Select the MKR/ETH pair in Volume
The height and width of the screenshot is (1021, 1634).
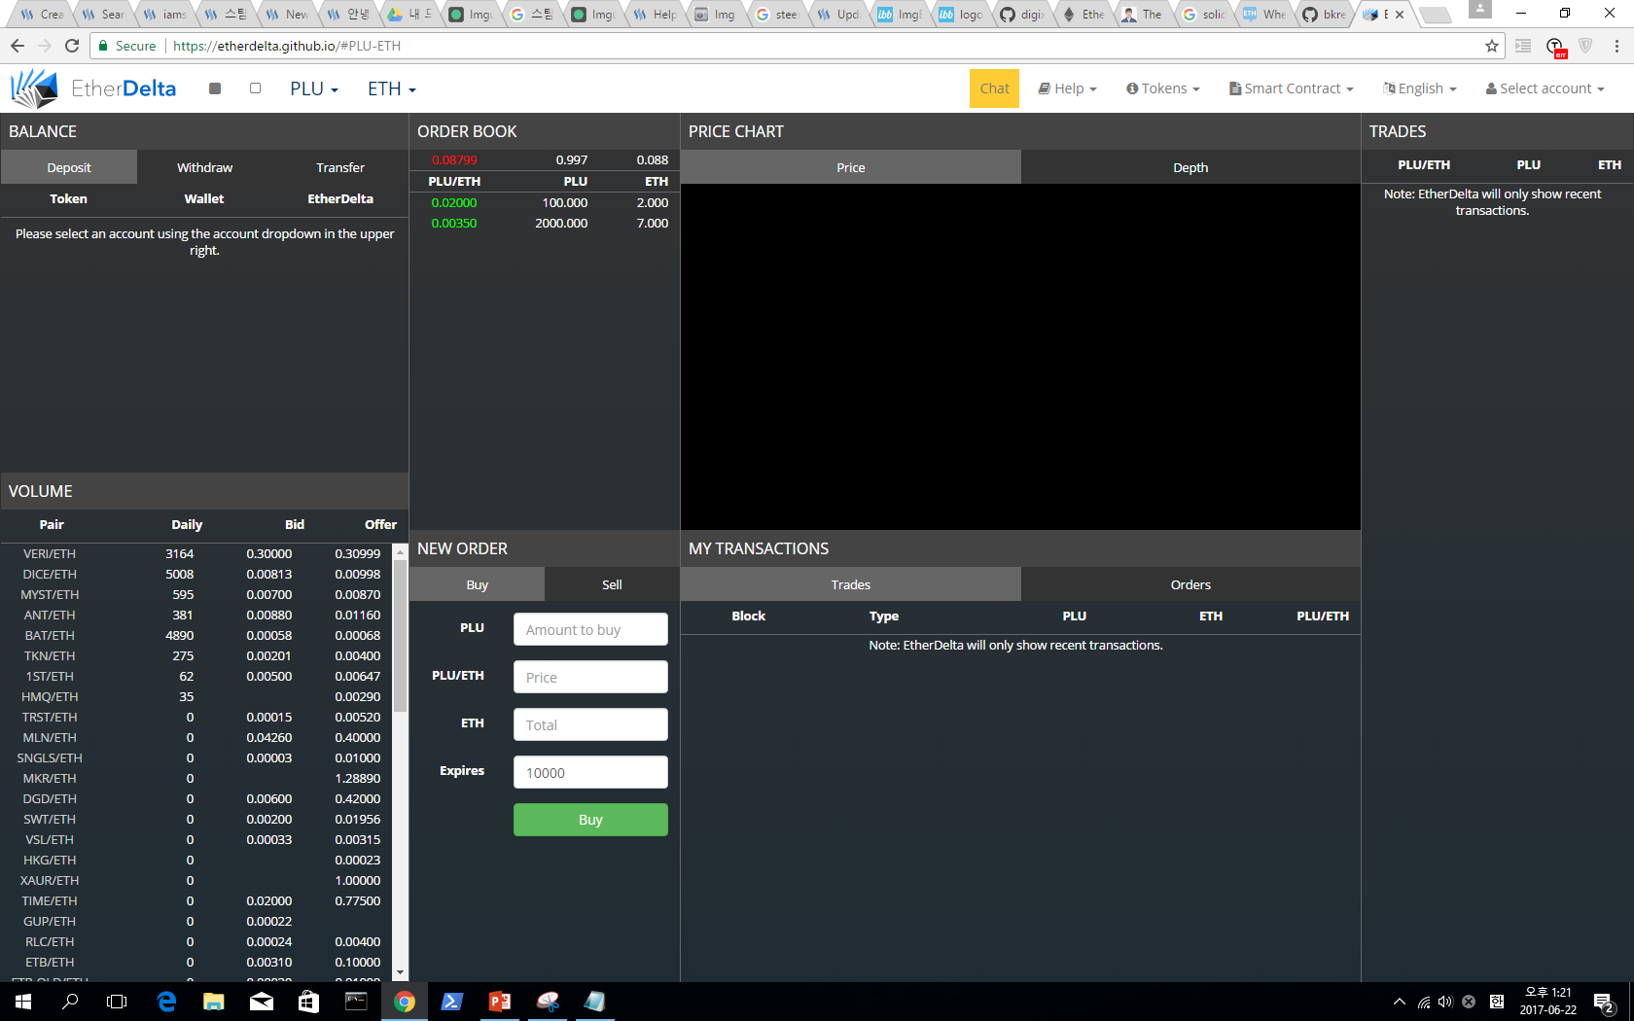click(x=50, y=778)
